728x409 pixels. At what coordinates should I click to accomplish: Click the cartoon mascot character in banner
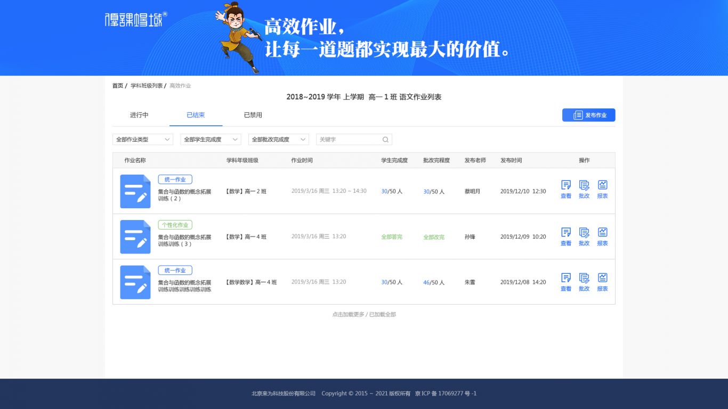pos(238,37)
